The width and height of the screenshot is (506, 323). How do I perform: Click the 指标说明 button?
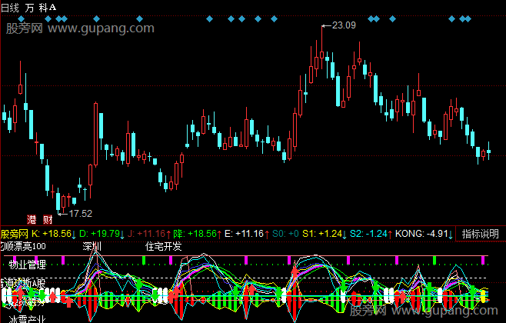click(x=481, y=233)
